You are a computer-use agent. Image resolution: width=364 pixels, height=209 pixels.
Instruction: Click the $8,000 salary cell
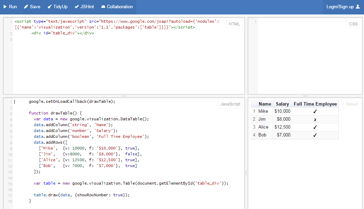pyautogui.click(x=282, y=119)
